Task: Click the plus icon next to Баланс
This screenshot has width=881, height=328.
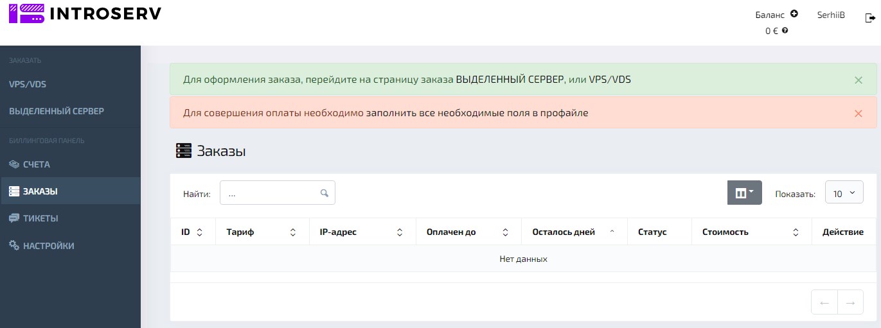Action: tap(794, 13)
